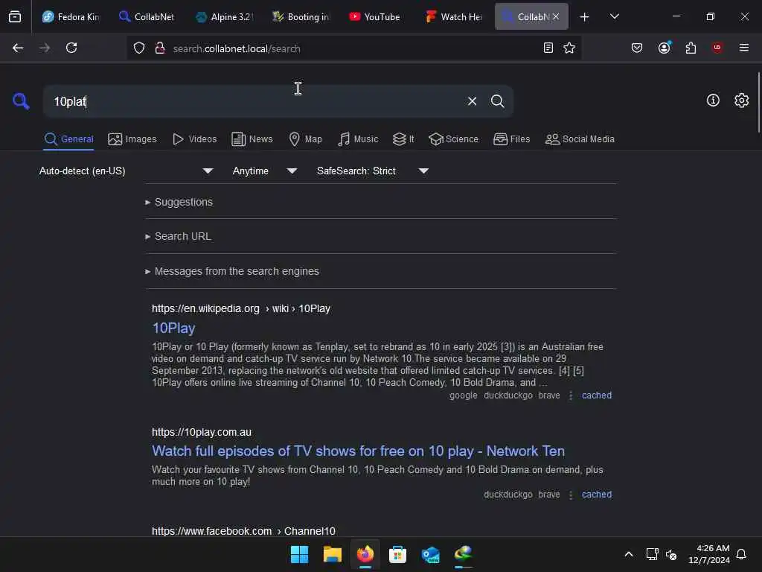The height and width of the screenshot is (572, 762).
Task: Toggle reader view icon
Action: [548, 48]
